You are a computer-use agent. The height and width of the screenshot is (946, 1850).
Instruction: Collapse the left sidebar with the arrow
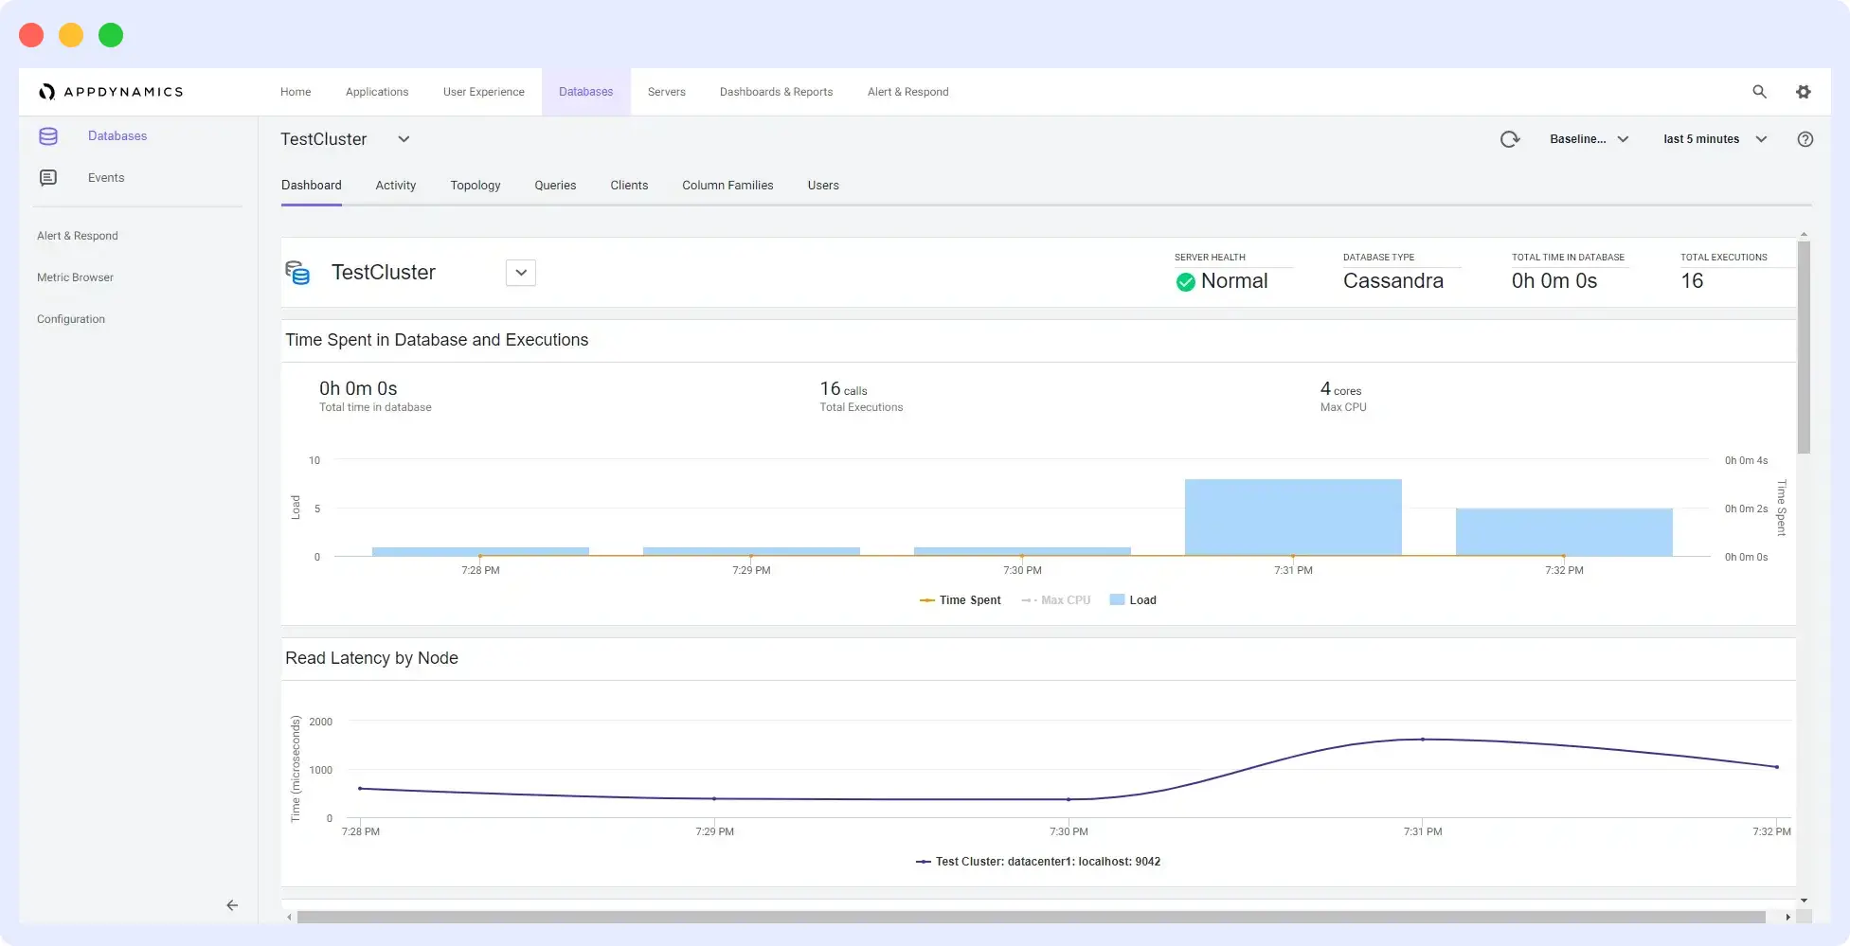click(231, 905)
